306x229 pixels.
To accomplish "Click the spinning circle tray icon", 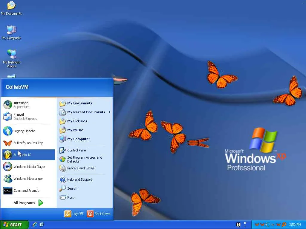I will pyautogui.click(x=267, y=225).
